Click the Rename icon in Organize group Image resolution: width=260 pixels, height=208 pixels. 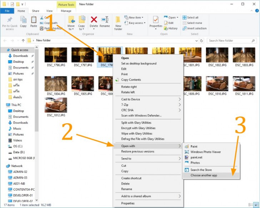click(105, 20)
